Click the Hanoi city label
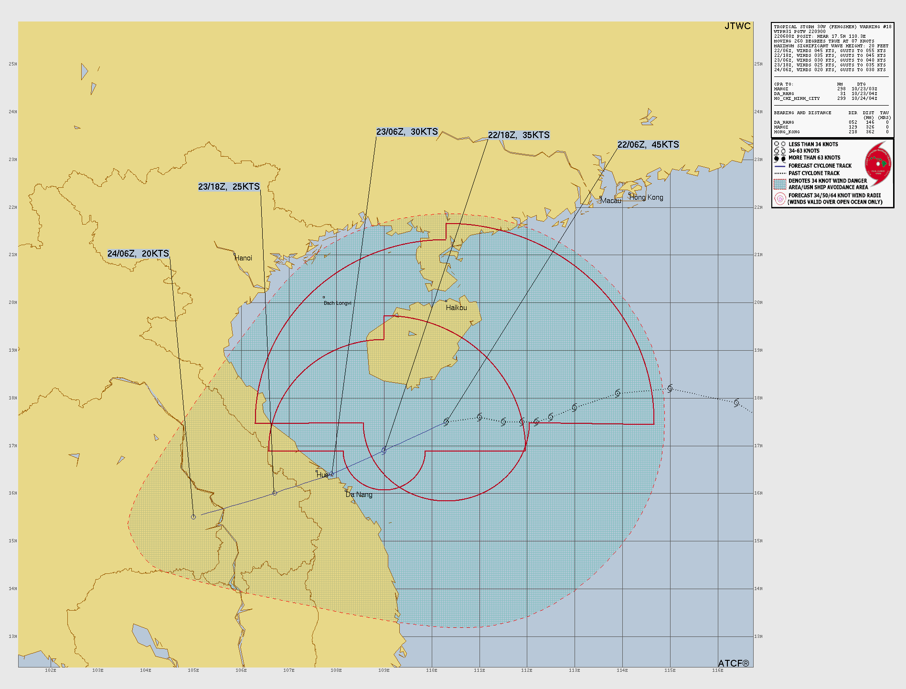The height and width of the screenshot is (689, 906). coord(243,258)
